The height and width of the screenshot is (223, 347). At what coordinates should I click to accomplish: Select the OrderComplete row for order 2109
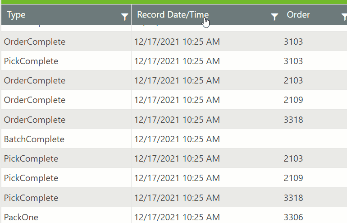click(x=35, y=100)
